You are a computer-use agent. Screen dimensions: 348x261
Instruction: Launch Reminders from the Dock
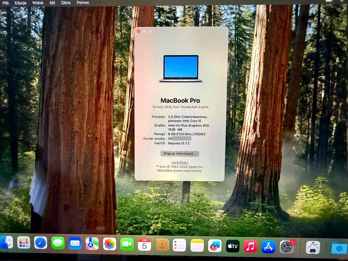(x=179, y=245)
